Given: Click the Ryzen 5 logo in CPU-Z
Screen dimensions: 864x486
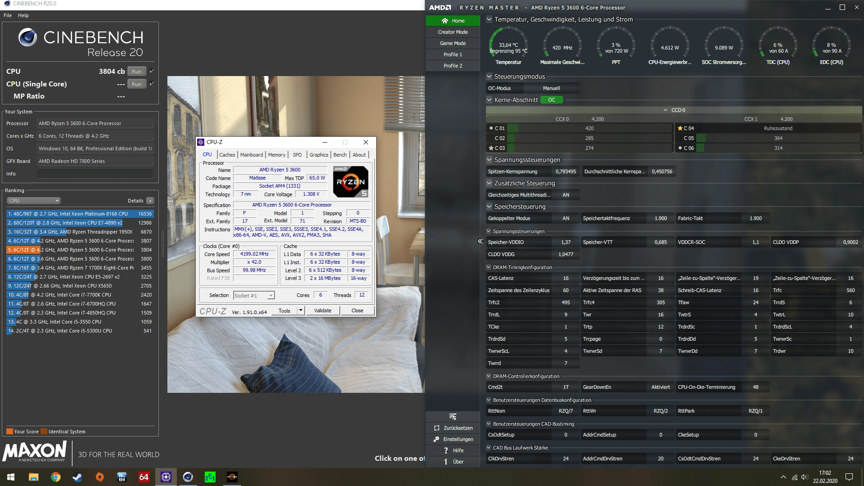Looking at the screenshot, I should point(351,182).
